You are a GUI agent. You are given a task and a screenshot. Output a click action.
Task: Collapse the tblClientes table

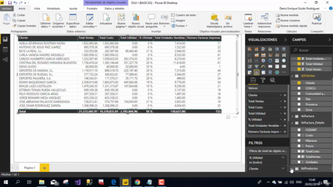[x=292, y=76]
